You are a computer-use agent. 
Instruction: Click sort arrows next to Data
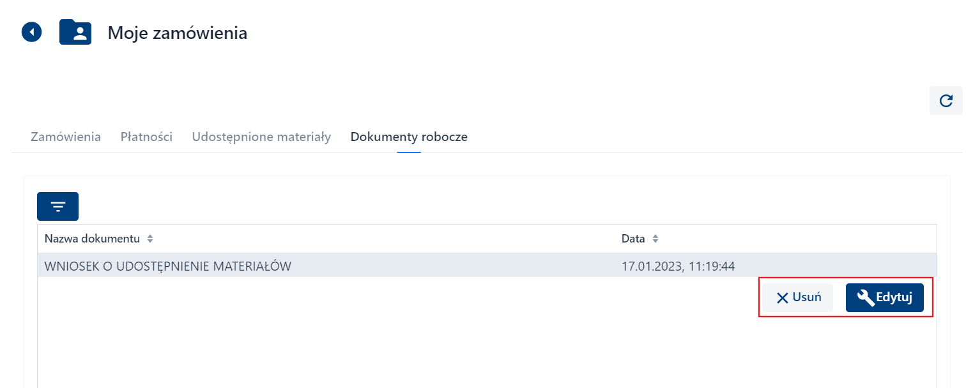pyautogui.click(x=655, y=239)
